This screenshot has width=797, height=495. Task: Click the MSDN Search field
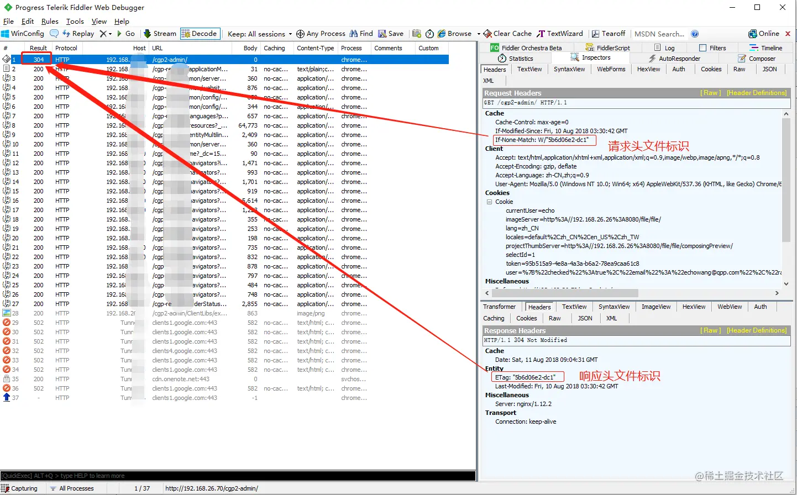click(660, 34)
